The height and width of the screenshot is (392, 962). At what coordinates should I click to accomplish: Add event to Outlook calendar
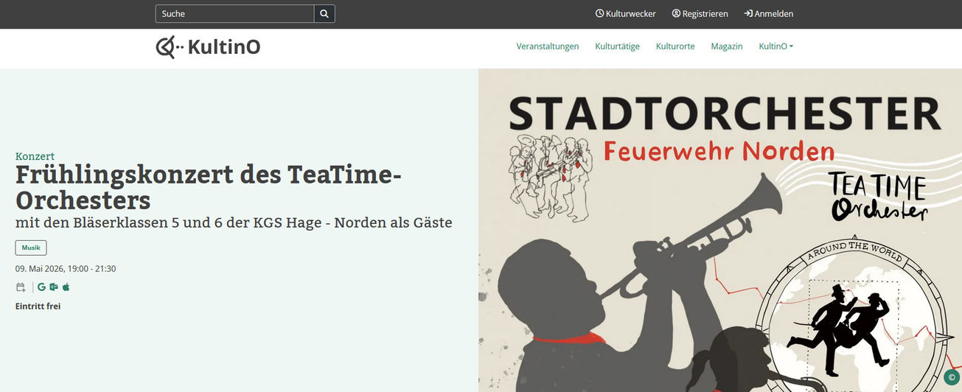tap(54, 287)
